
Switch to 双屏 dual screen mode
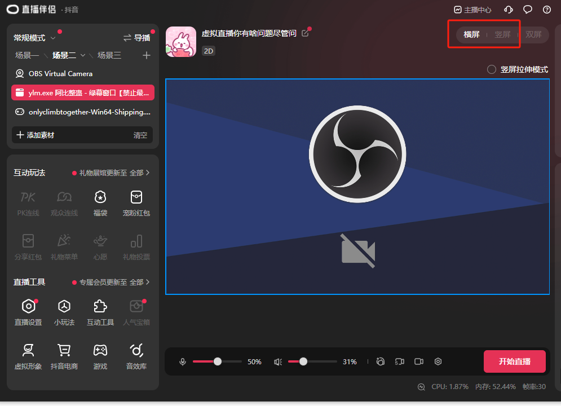(x=533, y=35)
